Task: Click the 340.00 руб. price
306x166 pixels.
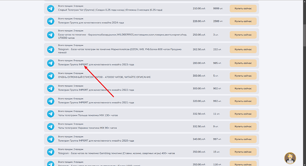Action: tap(199, 139)
